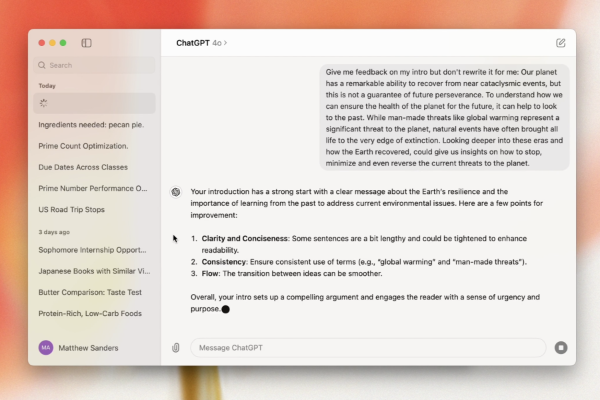600x400 pixels.
Task: Open the ChatGPT 4o model dropdown
Action: 201,43
